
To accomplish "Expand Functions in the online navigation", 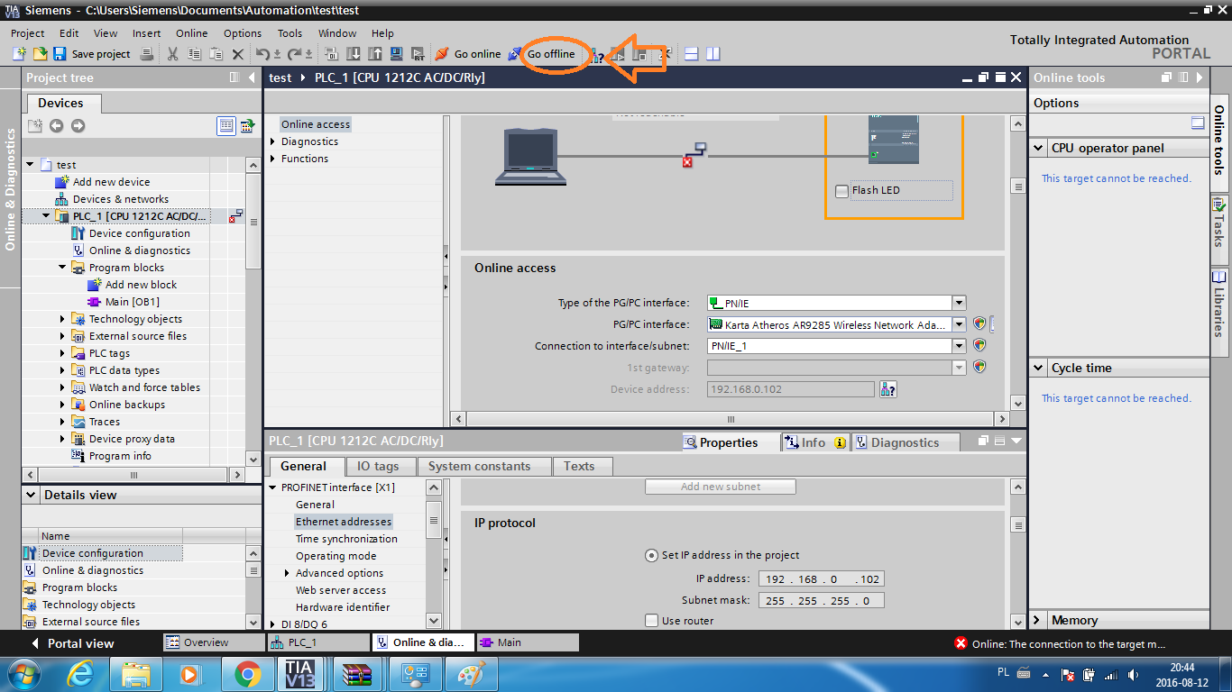I will click(x=273, y=159).
